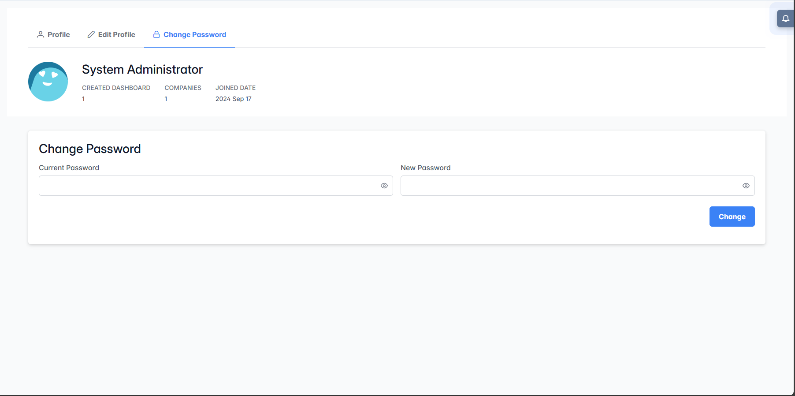Screen dimensions: 795x396
Task: Click the New Password field label
Action: pyautogui.click(x=425, y=168)
